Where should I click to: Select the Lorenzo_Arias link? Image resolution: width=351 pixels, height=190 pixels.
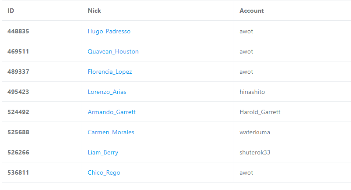[107, 92]
